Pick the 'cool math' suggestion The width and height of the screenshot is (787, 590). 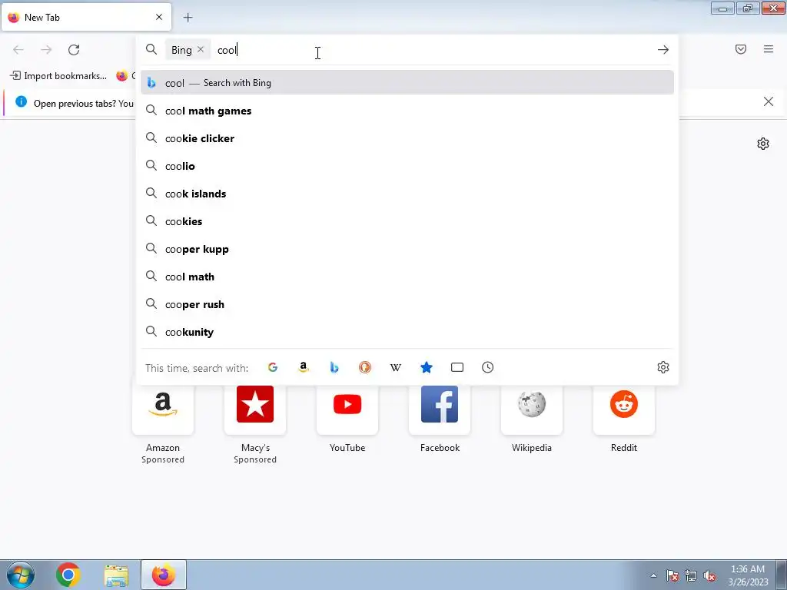pos(407,277)
